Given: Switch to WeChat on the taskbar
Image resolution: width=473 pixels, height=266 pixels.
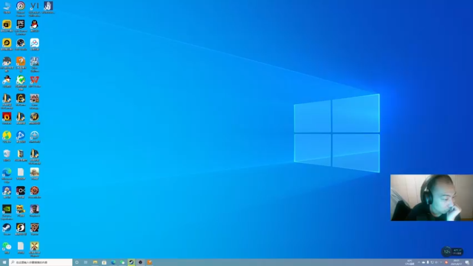Looking at the screenshot, I should (x=122, y=262).
